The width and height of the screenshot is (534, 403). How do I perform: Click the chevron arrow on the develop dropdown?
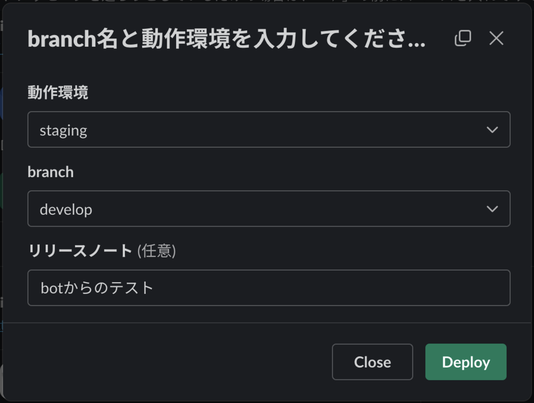coord(492,209)
